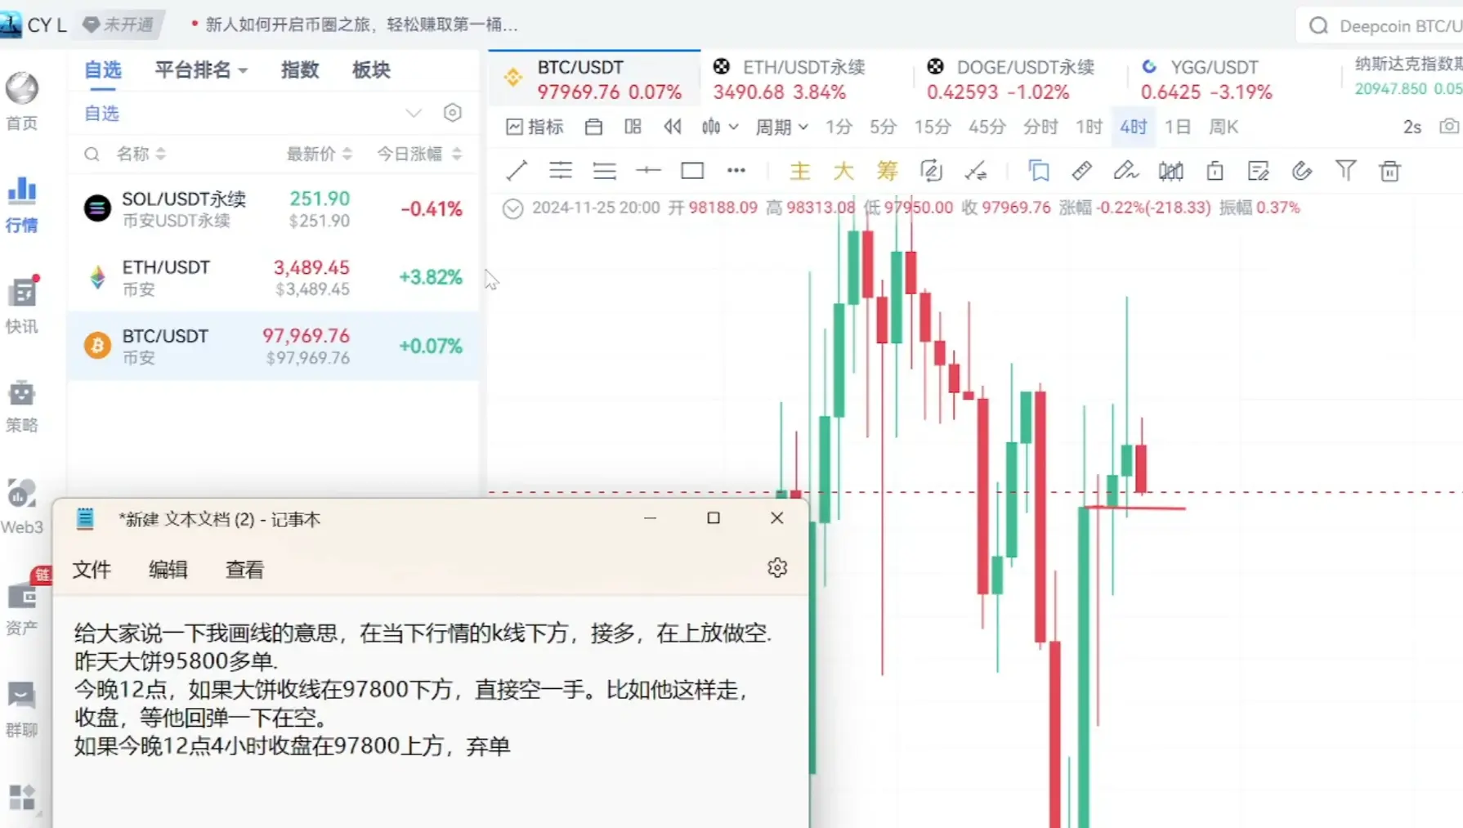Collapse the candle info bar chevron
This screenshot has height=828, width=1463.
512,208
